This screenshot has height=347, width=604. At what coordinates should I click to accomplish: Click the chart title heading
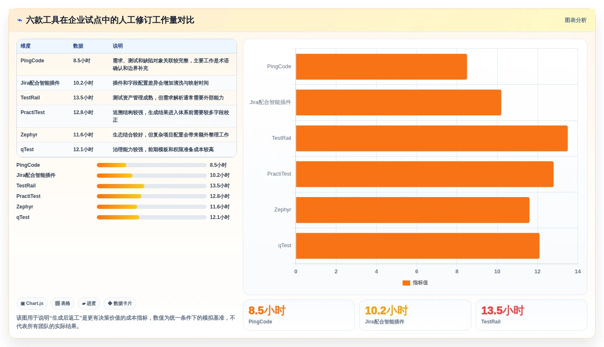point(110,20)
